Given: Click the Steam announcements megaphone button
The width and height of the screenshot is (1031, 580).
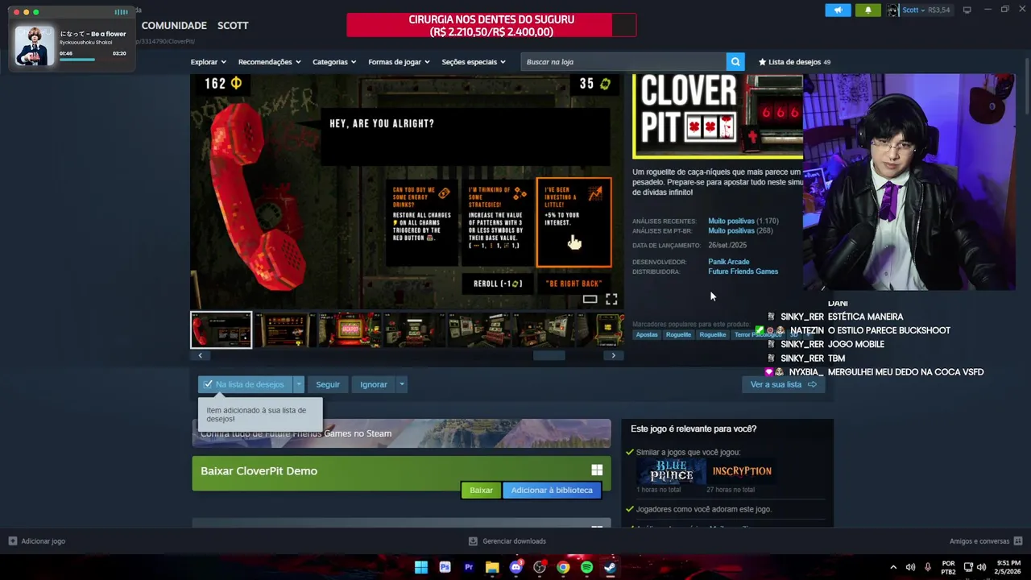Looking at the screenshot, I should 838,10.
